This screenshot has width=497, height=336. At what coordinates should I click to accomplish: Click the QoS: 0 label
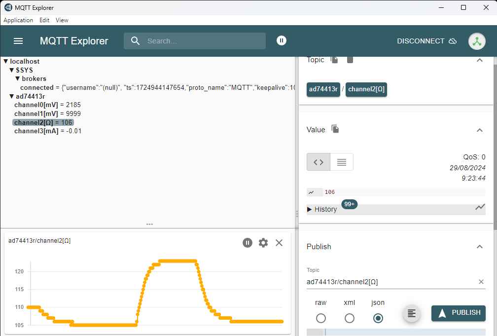(474, 157)
